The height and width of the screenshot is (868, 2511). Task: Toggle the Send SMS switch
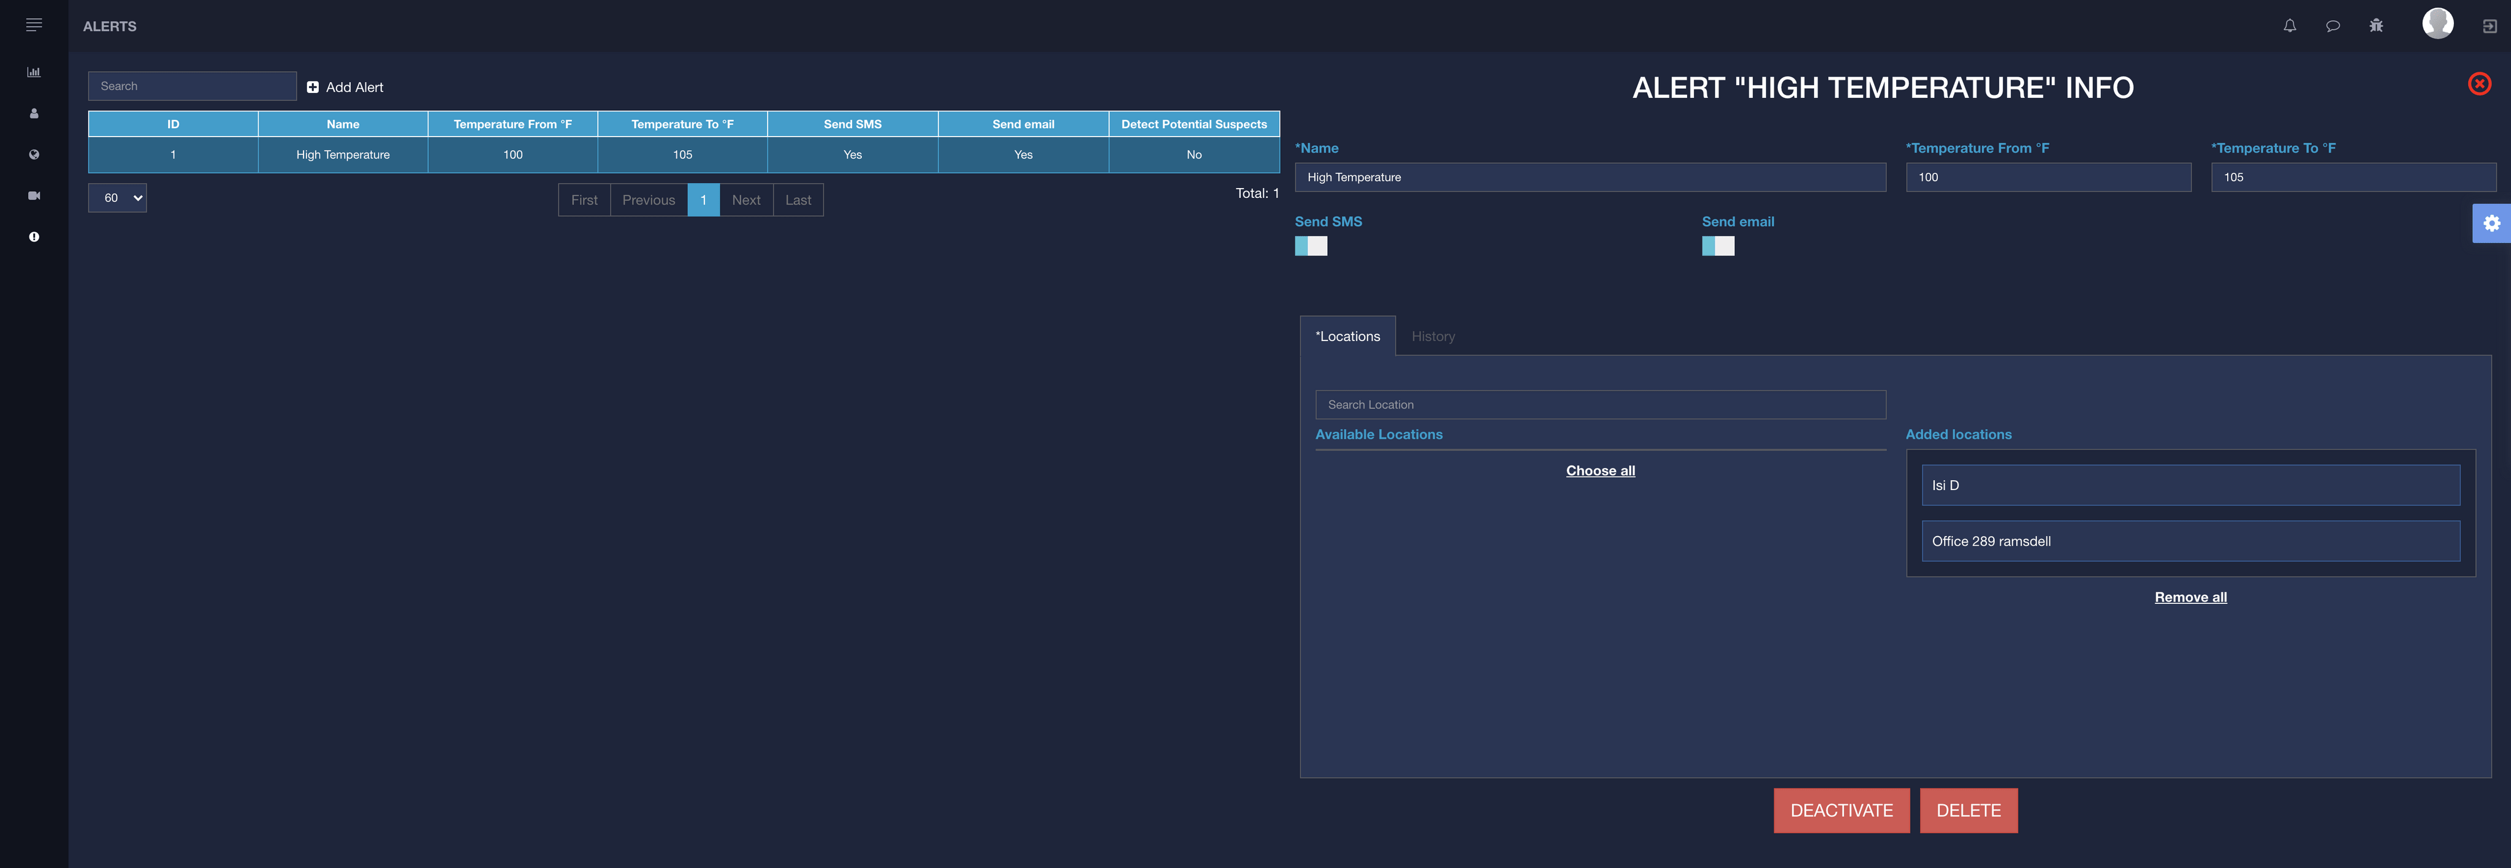coord(1310,246)
